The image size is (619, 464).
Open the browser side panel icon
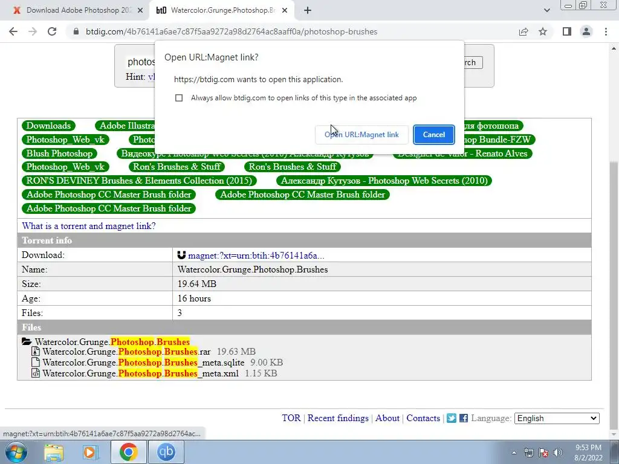coord(567,31)
